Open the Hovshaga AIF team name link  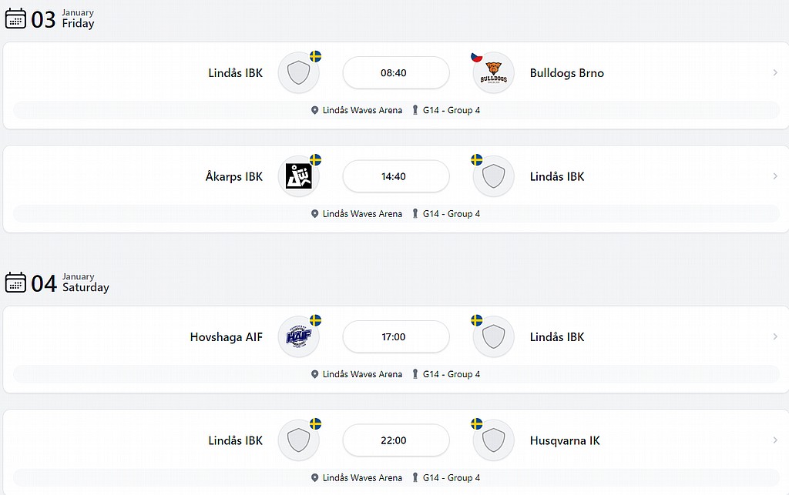pos(226,336)
